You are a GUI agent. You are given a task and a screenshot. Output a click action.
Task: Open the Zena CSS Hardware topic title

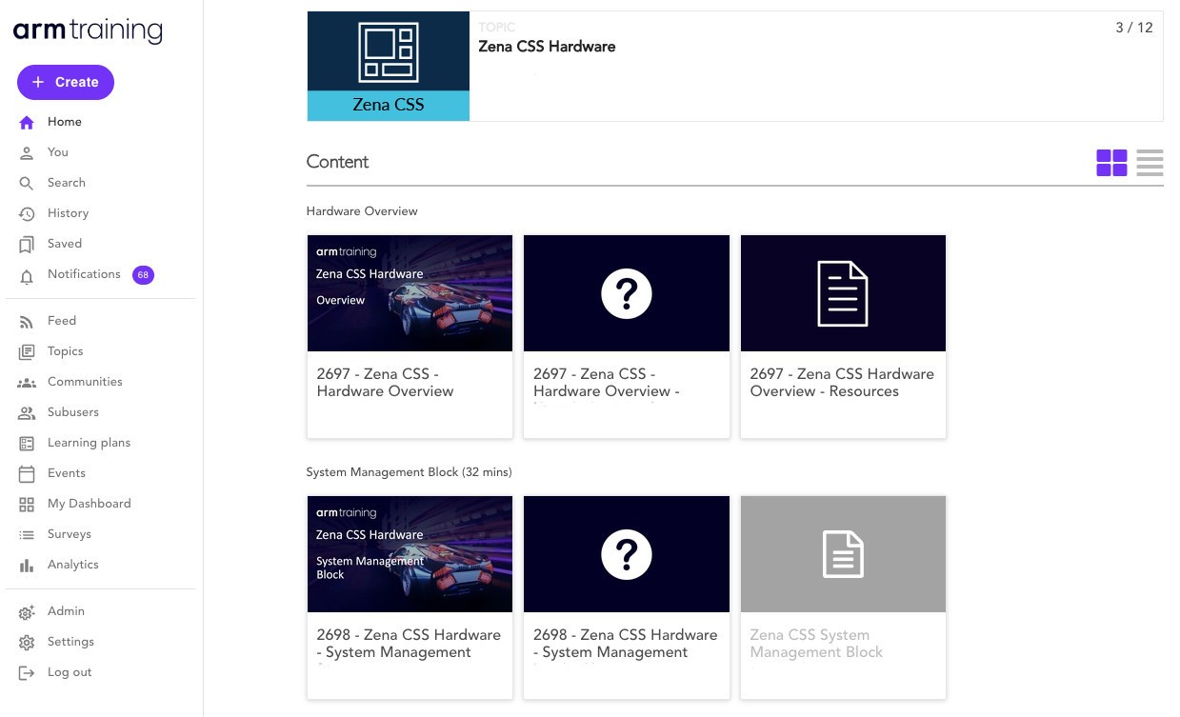tap(547, 47)
